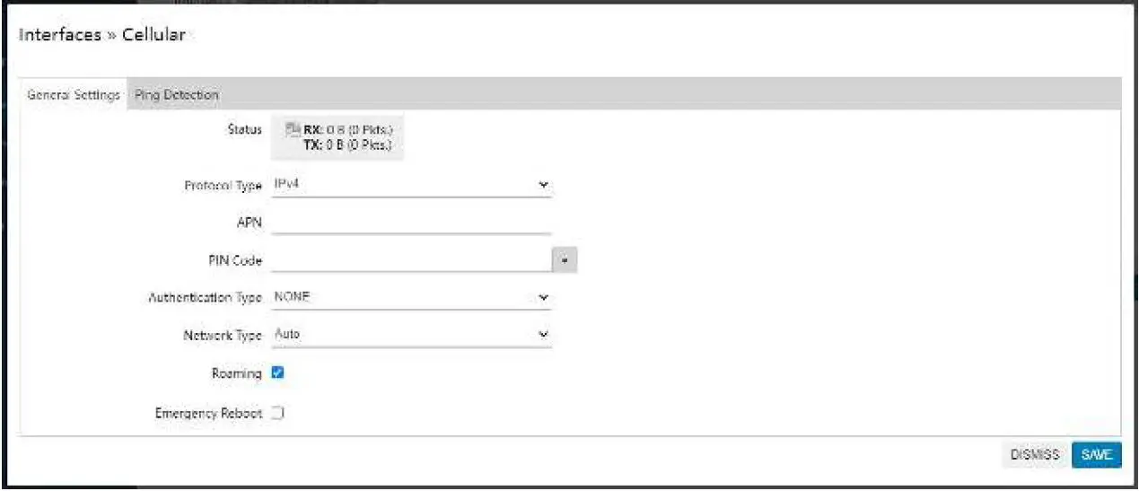The height and width of the screenshot is (491, 1139).
Task: Click the Roaming label text
Action: (237, 373)
